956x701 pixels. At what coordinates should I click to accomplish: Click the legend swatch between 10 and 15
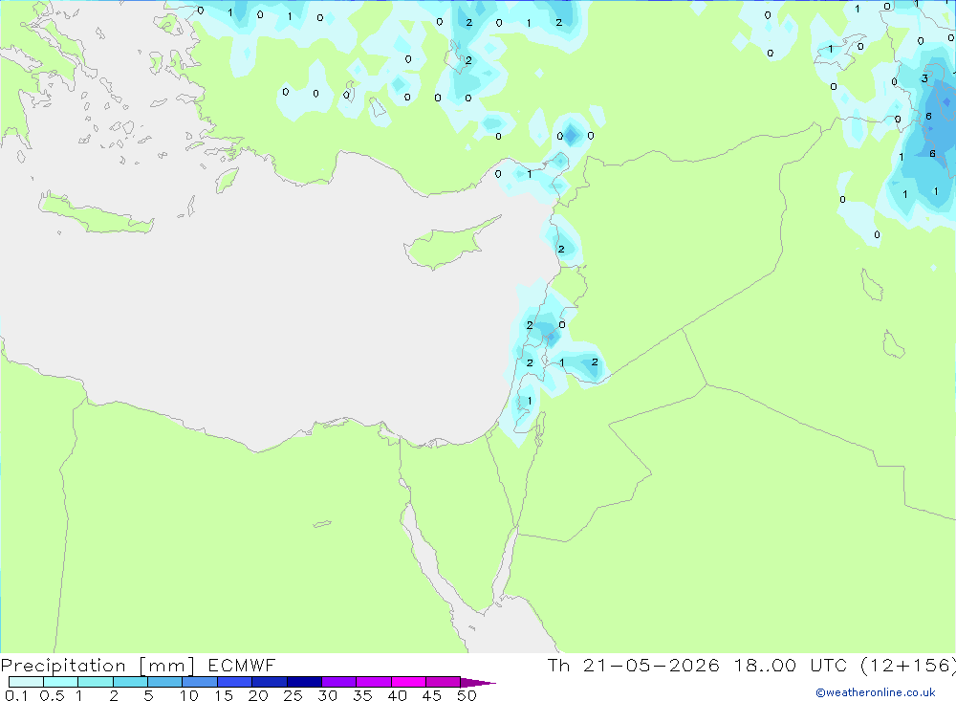pos(200,682)
